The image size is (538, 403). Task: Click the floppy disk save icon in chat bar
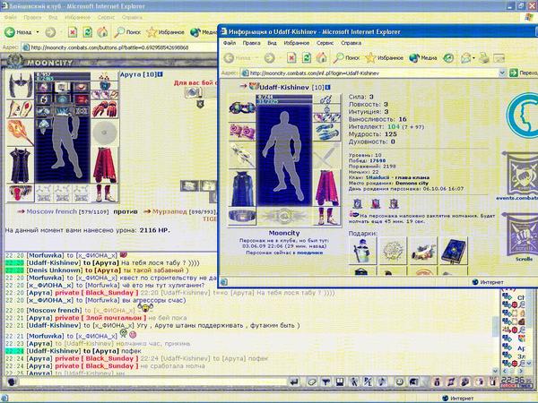[340, 382]
